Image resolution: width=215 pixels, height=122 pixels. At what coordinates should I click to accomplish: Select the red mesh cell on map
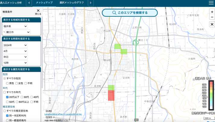click(x=111, y=96)
